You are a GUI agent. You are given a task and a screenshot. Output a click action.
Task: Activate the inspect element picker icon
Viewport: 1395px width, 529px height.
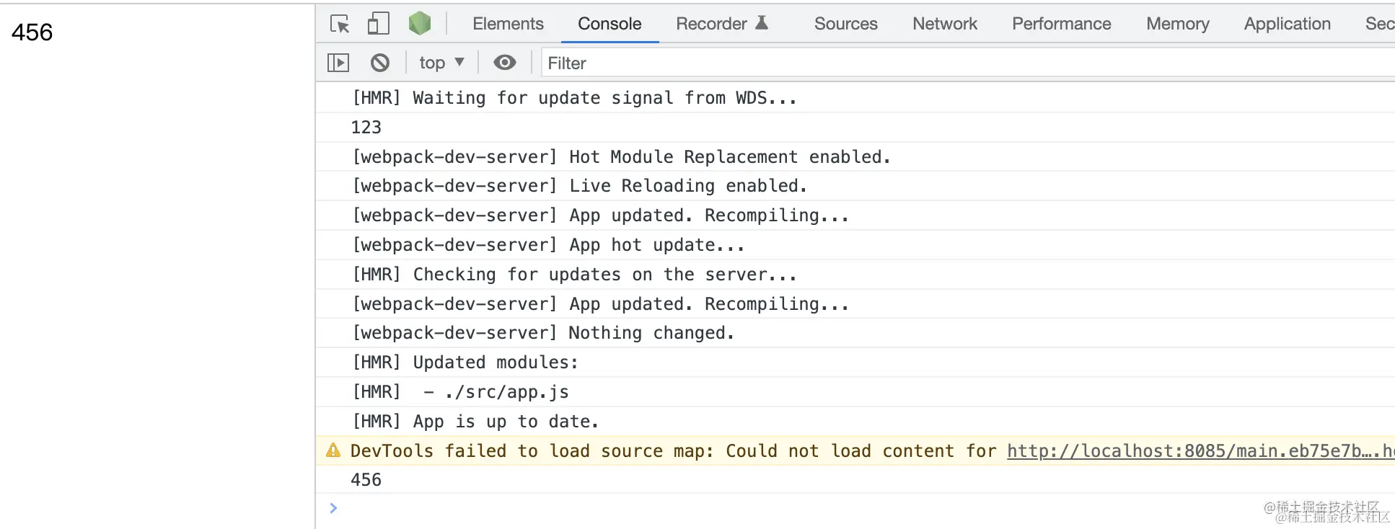tap(340, 24)
